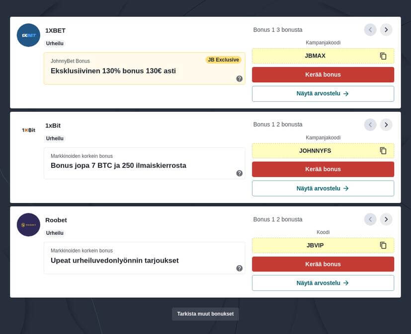Open Näytä arvostelu for 1xBit
Viewport: 411px width, 334px height.
tap(323, 189)
